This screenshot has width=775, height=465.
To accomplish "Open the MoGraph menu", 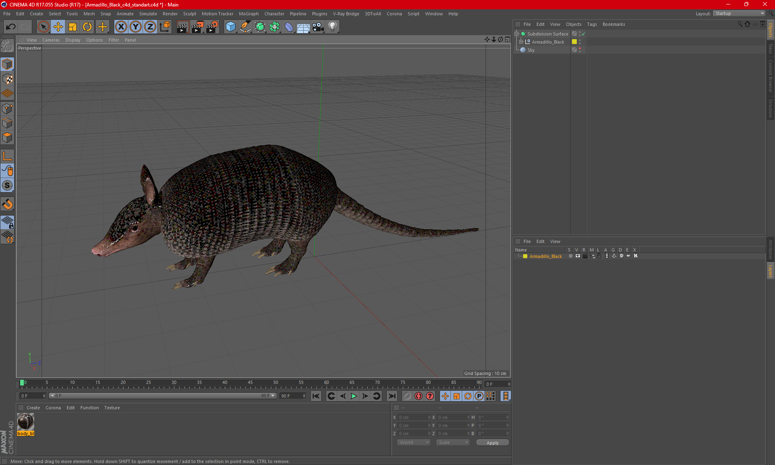I will click(x=249, y=14).
